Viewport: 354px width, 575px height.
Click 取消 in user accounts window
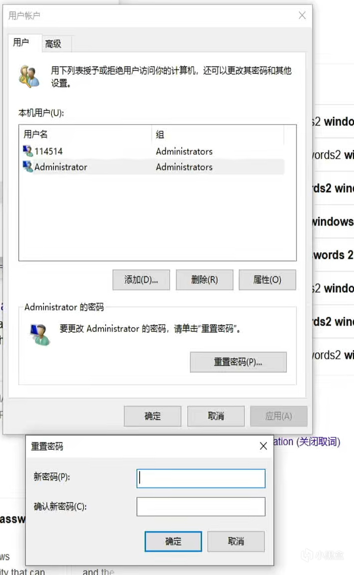(x=216, y=416)
